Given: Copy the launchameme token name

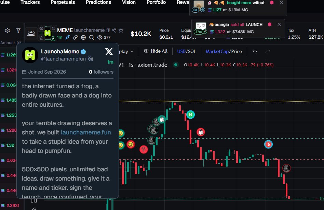Looking at the screenshot, I should 108,30.
